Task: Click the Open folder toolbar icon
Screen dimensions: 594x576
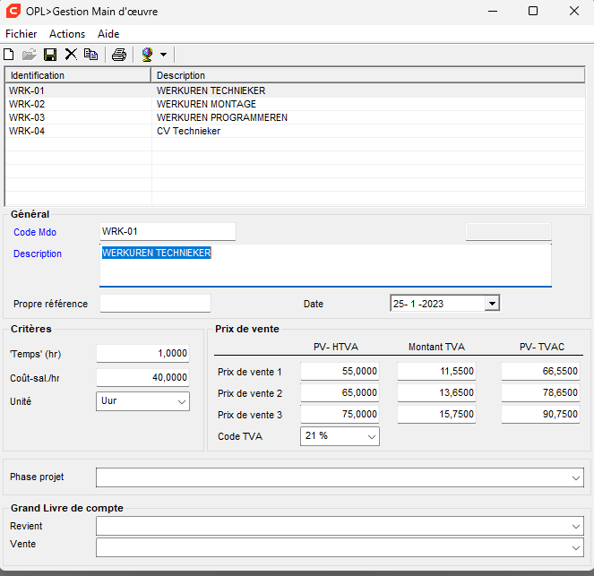Action: (x=30, y=55)
